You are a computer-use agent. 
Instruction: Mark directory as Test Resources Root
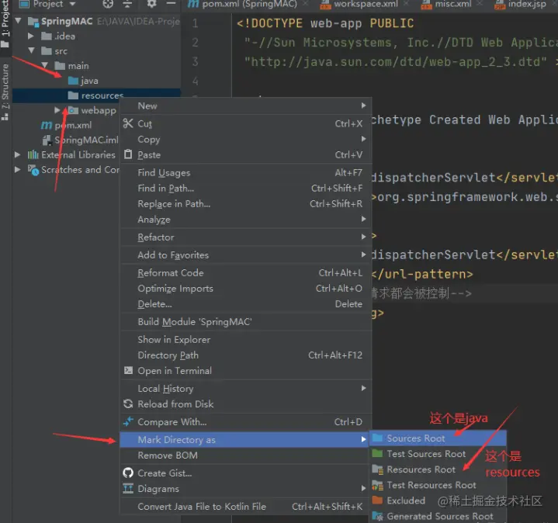coord(438,486)
